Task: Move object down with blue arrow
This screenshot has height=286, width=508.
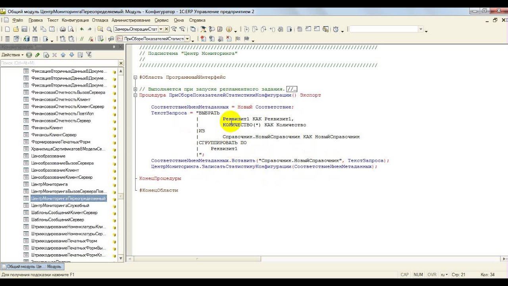Action: pyautogui.click(x=72, y=55)
